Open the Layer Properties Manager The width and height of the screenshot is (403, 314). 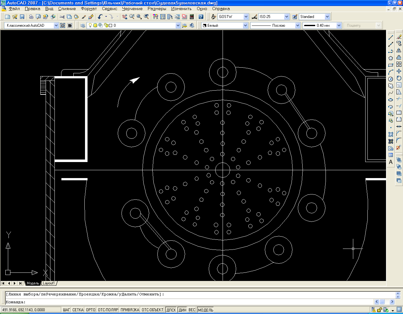pyautogui.click(x=83, y=25)
